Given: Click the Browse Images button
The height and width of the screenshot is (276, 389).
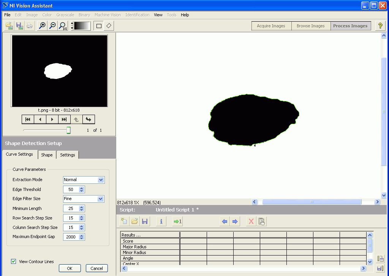Looking at the screenshot, I should 310,26.
